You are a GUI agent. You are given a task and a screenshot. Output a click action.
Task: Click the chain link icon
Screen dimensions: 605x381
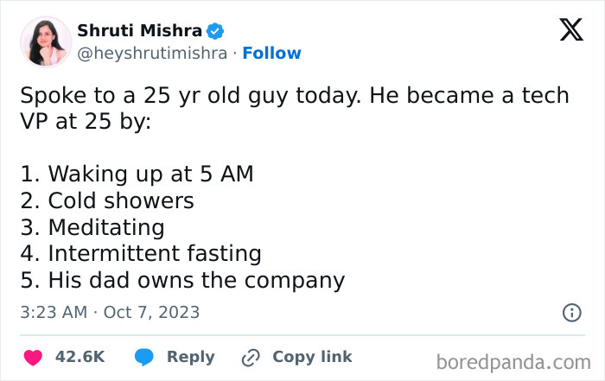coord(252,357)
